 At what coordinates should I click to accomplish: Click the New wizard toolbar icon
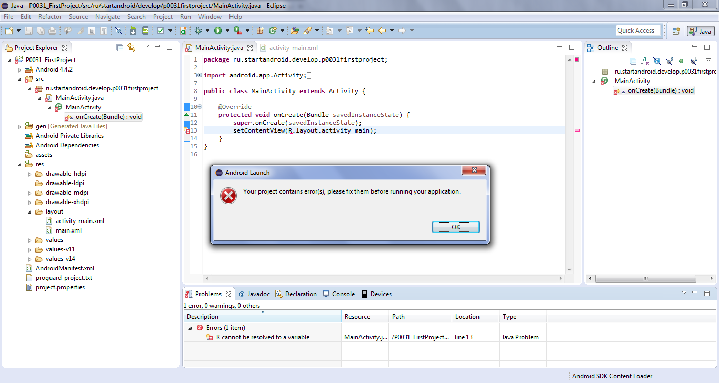click(x=9, y=31)
